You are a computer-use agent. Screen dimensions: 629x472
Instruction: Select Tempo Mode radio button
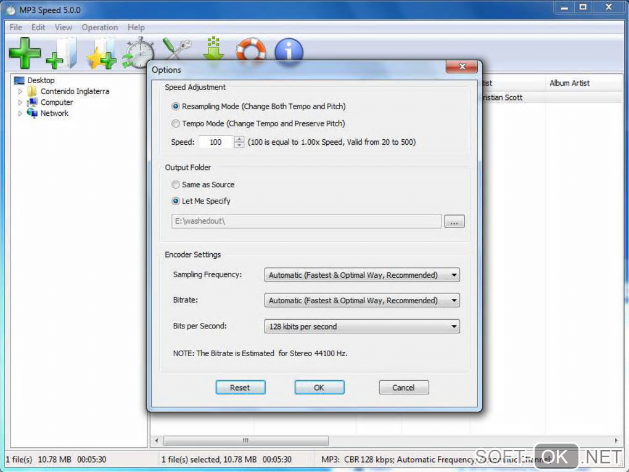point(175,123)
